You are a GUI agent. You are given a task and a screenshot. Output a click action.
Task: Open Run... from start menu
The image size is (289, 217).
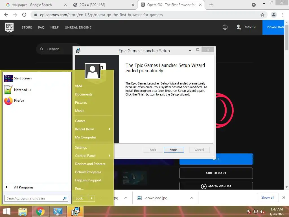click(79, 188)
